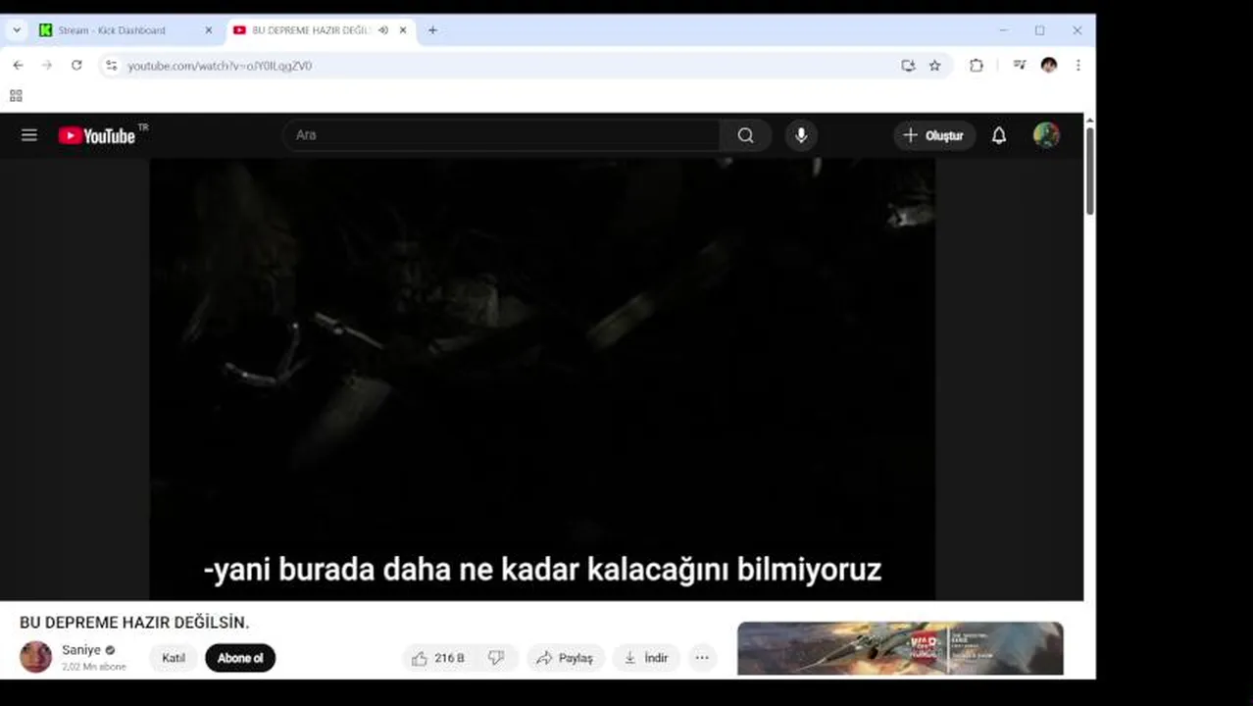Open the Extensions puzzle icon
Screen dimensions: 1253x706
[977, 66]
